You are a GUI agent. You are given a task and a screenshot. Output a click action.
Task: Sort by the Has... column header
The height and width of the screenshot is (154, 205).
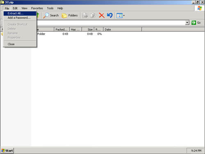75,30
